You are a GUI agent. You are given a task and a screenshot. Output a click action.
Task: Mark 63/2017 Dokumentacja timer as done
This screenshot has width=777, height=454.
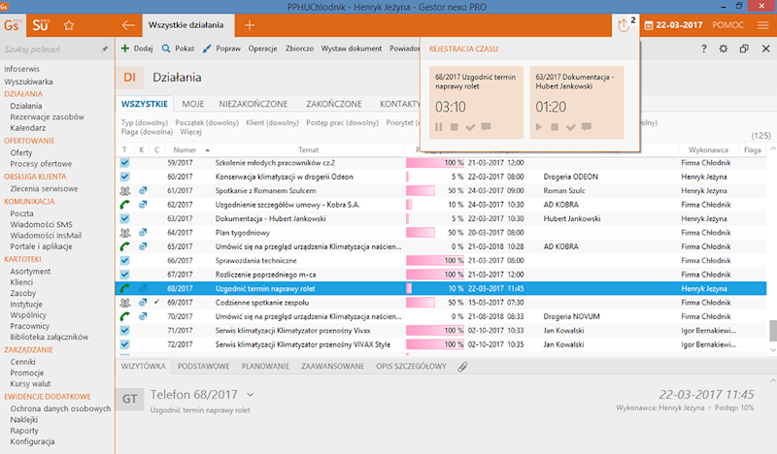(571, 127)
